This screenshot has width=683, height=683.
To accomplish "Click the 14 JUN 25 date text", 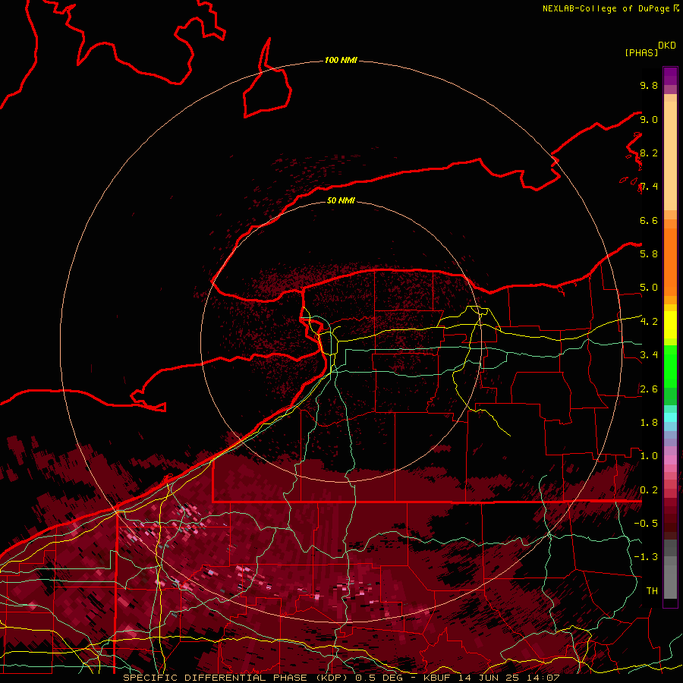I will tap(489, 678).
